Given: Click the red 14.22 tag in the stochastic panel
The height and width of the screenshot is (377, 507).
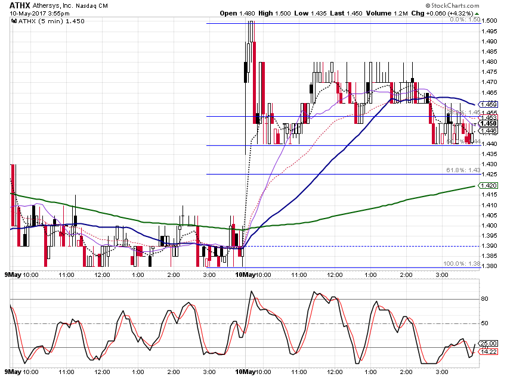Looking at the screenshot, I should 489,351.
